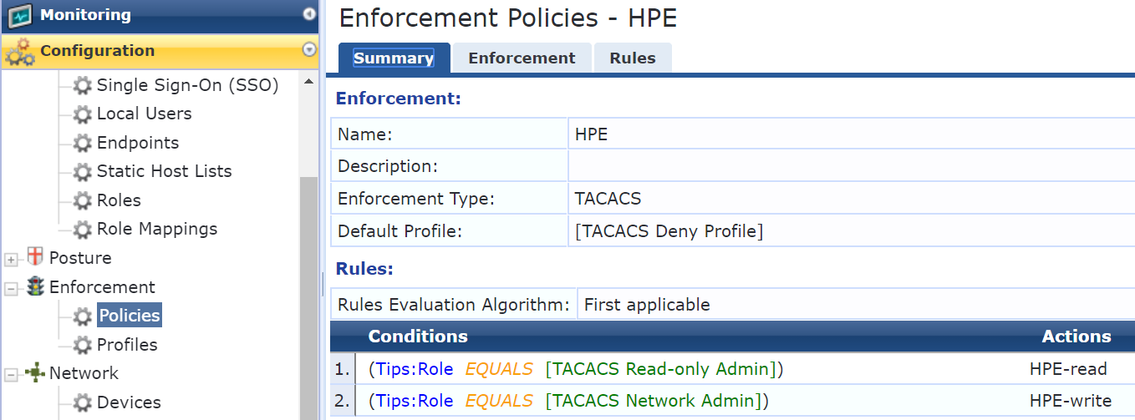1135x420 pixels.
Task: Click the Enforcement Type TACACS value
Action: click(x=608, y=199)
